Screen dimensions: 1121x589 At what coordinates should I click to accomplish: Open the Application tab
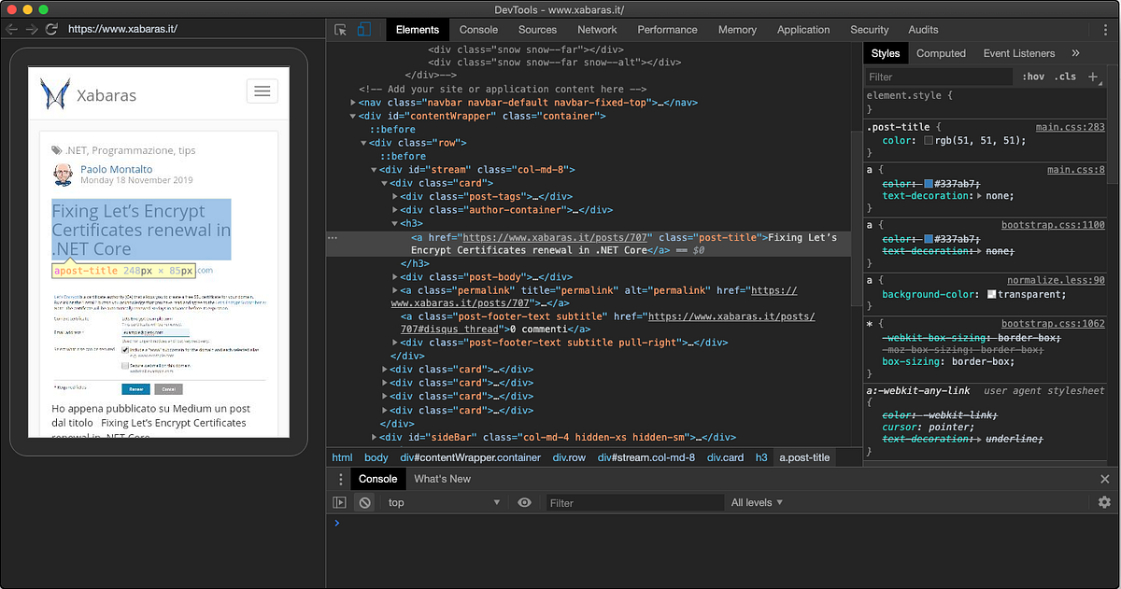point(803,30)
